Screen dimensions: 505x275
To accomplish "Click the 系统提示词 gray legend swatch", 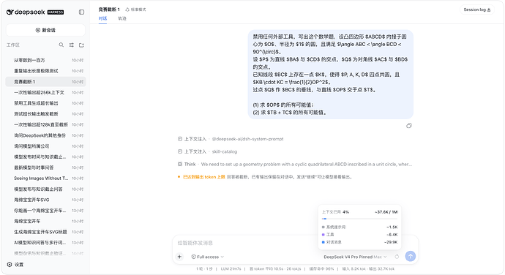I will pyautogui.click(x=323, y=227).
